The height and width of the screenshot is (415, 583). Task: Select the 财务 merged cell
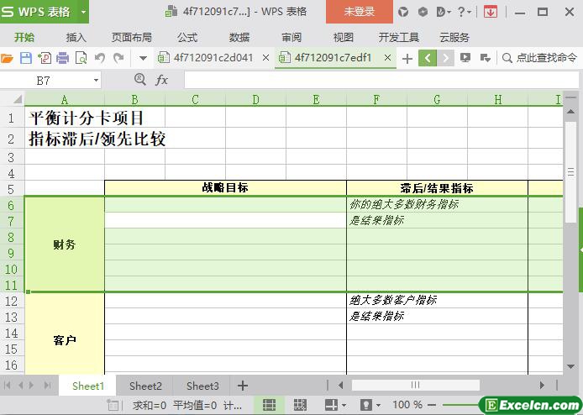(x=65, y=244)
